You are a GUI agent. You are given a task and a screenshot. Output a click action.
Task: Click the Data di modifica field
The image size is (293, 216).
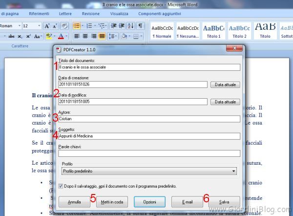[133, 102]
